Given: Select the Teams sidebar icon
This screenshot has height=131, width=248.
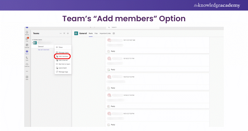Looking at the screenshot, I should pos(27,52).
